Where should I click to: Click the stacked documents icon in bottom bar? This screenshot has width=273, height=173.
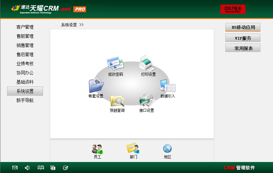[x=53, y=167]
